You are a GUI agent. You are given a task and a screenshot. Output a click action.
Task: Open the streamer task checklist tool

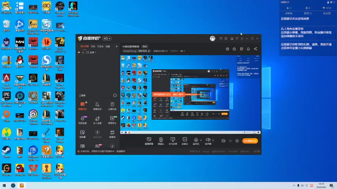coord(112,106)
